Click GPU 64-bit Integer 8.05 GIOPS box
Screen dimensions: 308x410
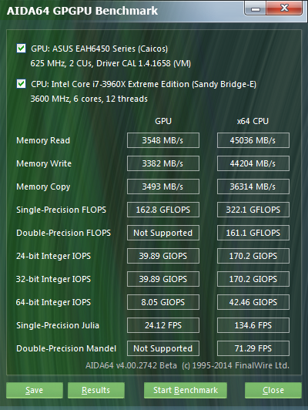click(x=163, y=302)
